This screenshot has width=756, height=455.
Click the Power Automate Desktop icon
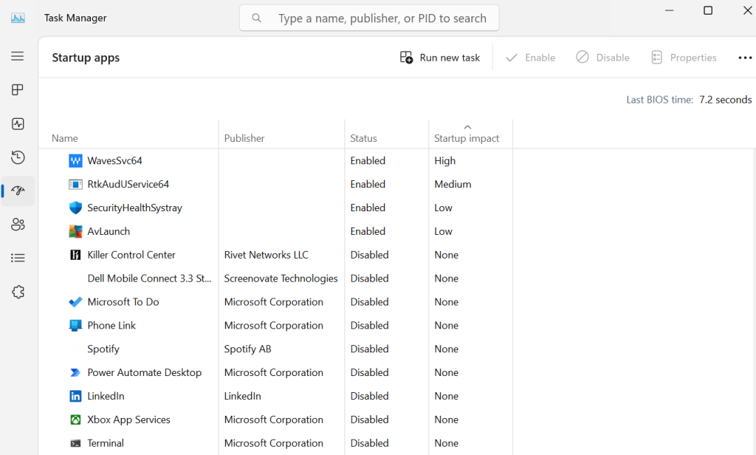(x=76, y=372)
